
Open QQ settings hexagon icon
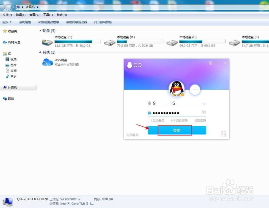click(211, 63)
